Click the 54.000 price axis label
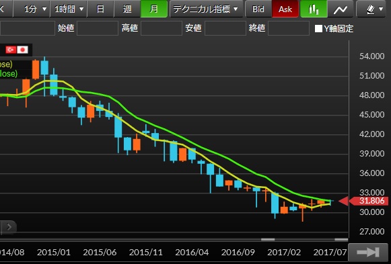The width and height of the screenshot is (391, 264). click(371, 56)
